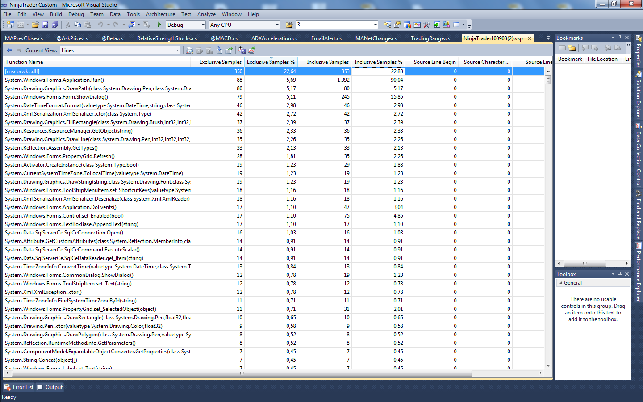
Task: Click the Save All icon
Action: [x=55, y=25]
